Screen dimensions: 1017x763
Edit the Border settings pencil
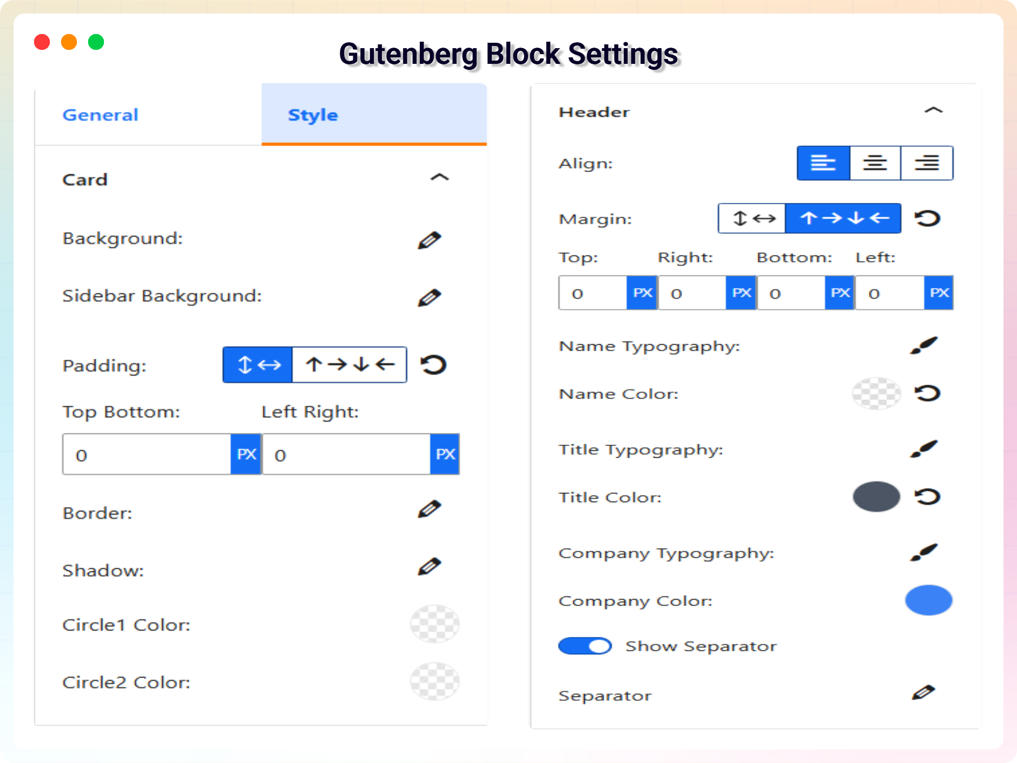[430, 509]
